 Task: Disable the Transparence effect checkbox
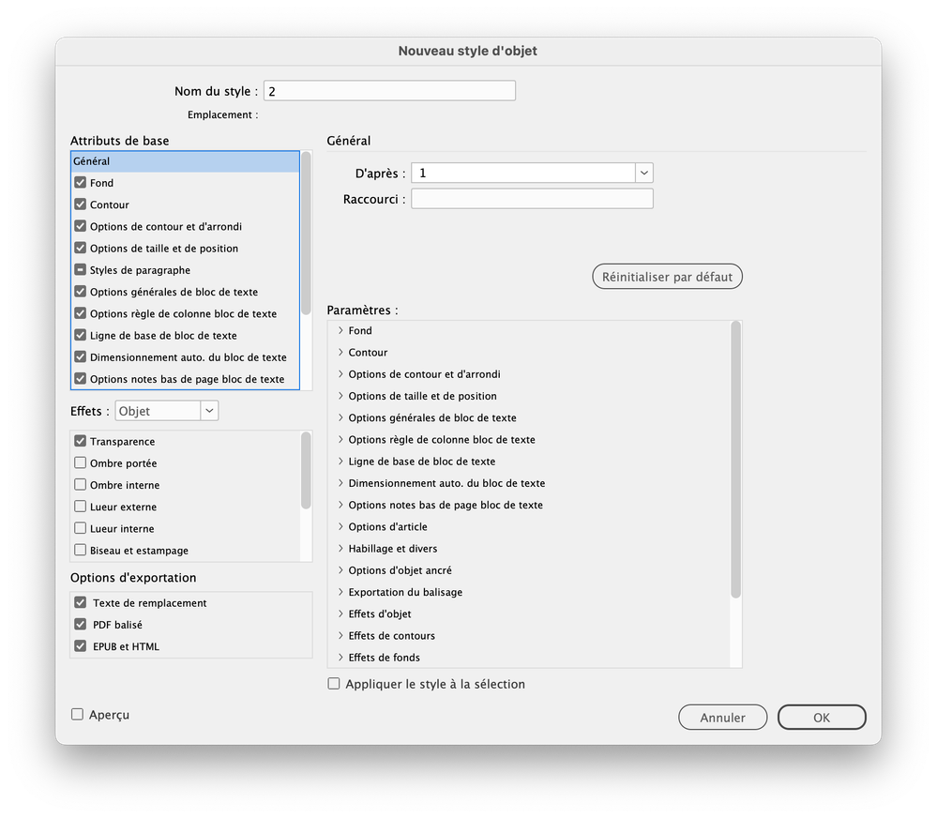(80, 441)
